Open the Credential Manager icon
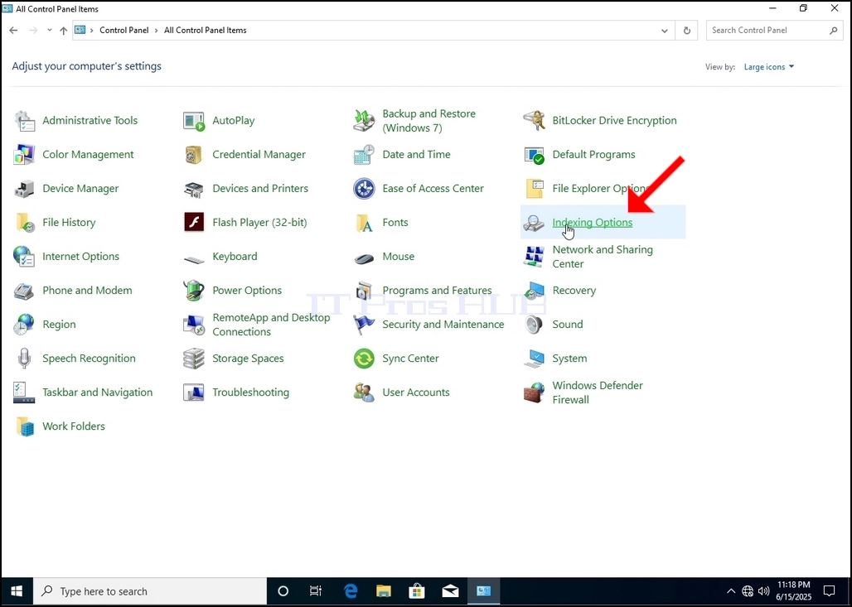This screenshot has width=852, height=607. (194, 155)
